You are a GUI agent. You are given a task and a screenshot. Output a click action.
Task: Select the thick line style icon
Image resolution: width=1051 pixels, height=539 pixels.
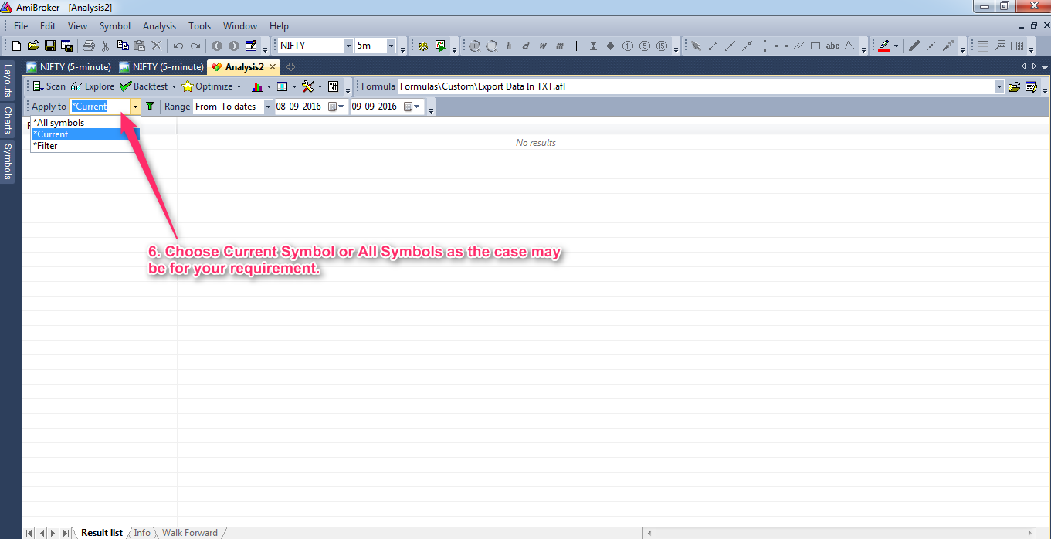tap(914, 46)
